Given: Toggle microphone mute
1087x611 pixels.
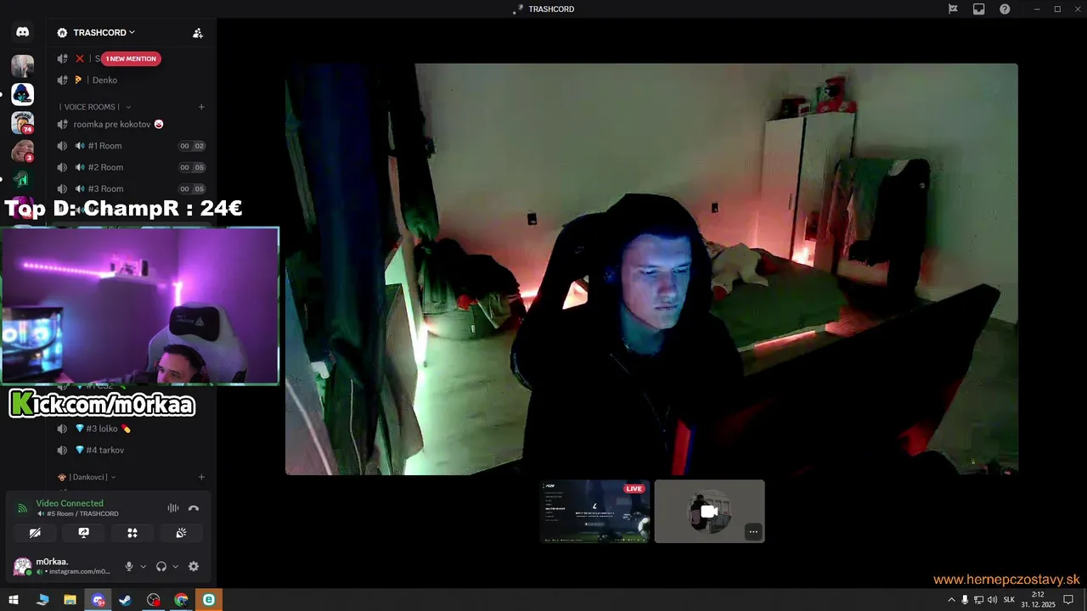Looking at the screenshot, I should [x=129, y=566].
